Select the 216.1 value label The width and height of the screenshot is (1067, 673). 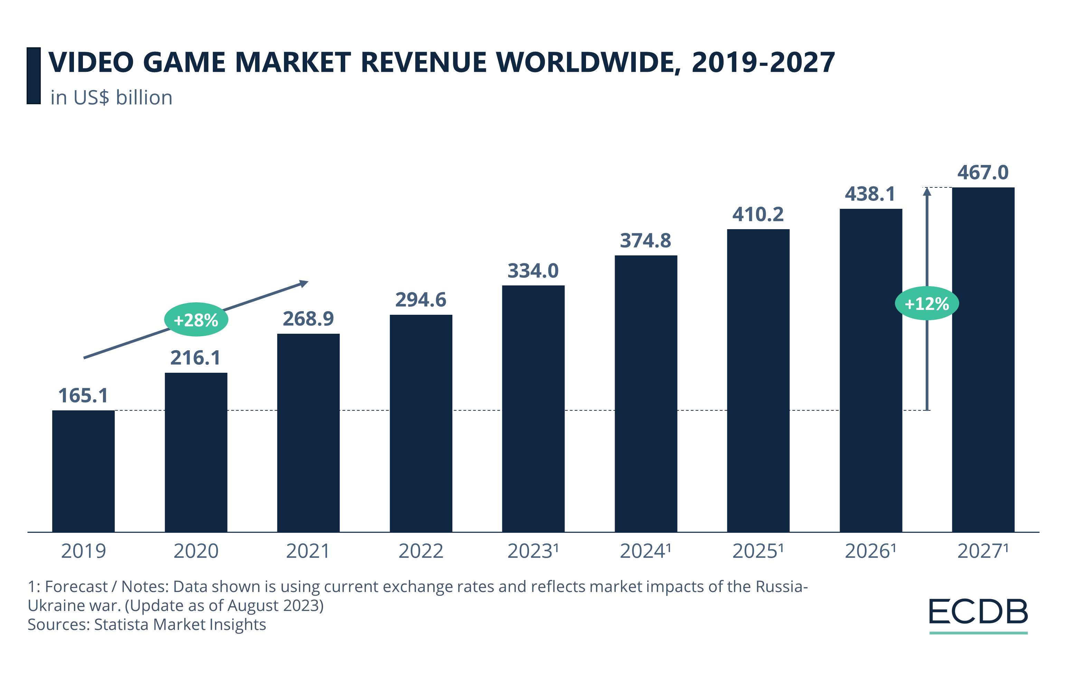tap(196, 358)
